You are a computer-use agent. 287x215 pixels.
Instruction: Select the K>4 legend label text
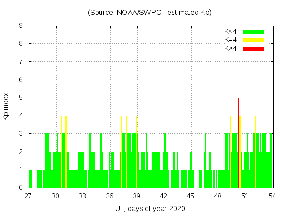[x=230, y=48]
